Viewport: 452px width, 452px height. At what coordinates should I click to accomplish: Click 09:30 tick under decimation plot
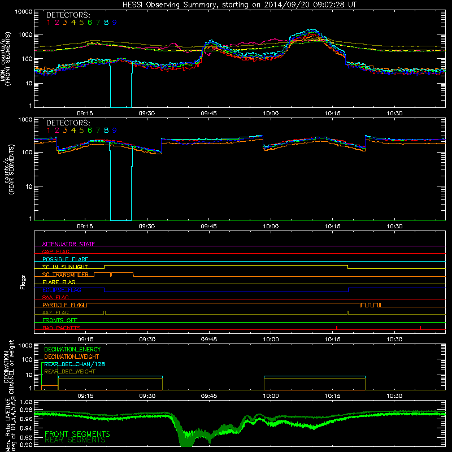coord(147,395)
